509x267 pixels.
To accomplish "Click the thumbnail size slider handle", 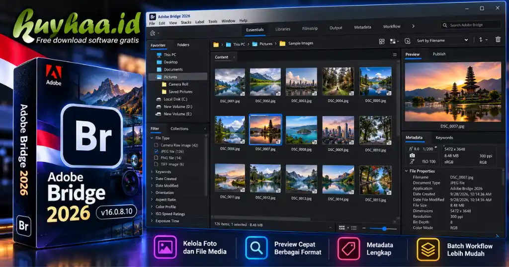I will click(x=384, y=229).
